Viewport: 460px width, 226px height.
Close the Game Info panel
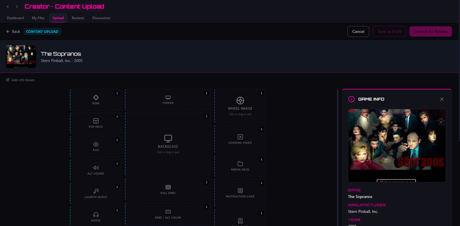tap(442, 99)
